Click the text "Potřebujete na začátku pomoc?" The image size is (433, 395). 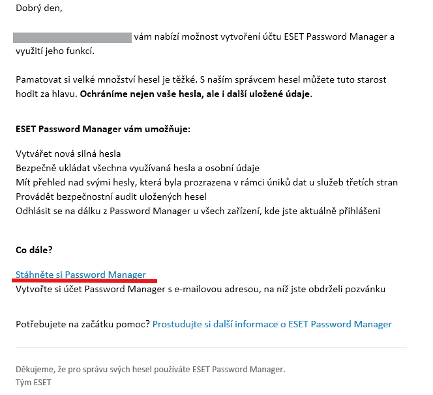(83, 324)
